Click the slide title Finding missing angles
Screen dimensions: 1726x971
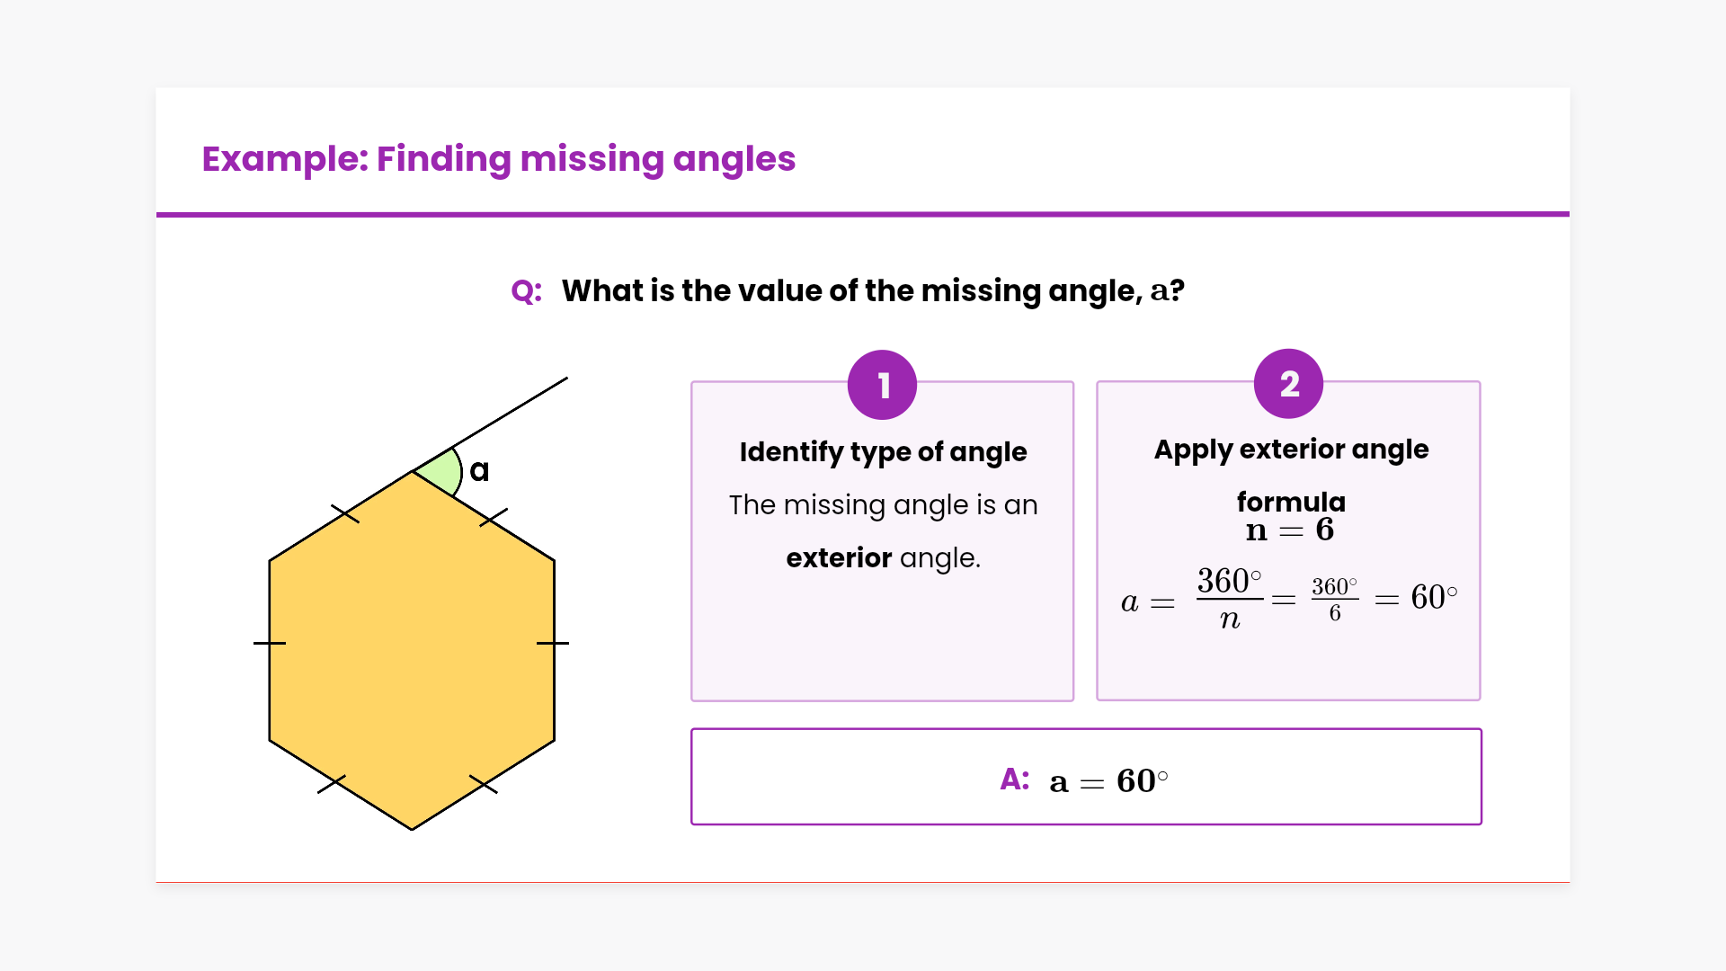pos(498,159)
